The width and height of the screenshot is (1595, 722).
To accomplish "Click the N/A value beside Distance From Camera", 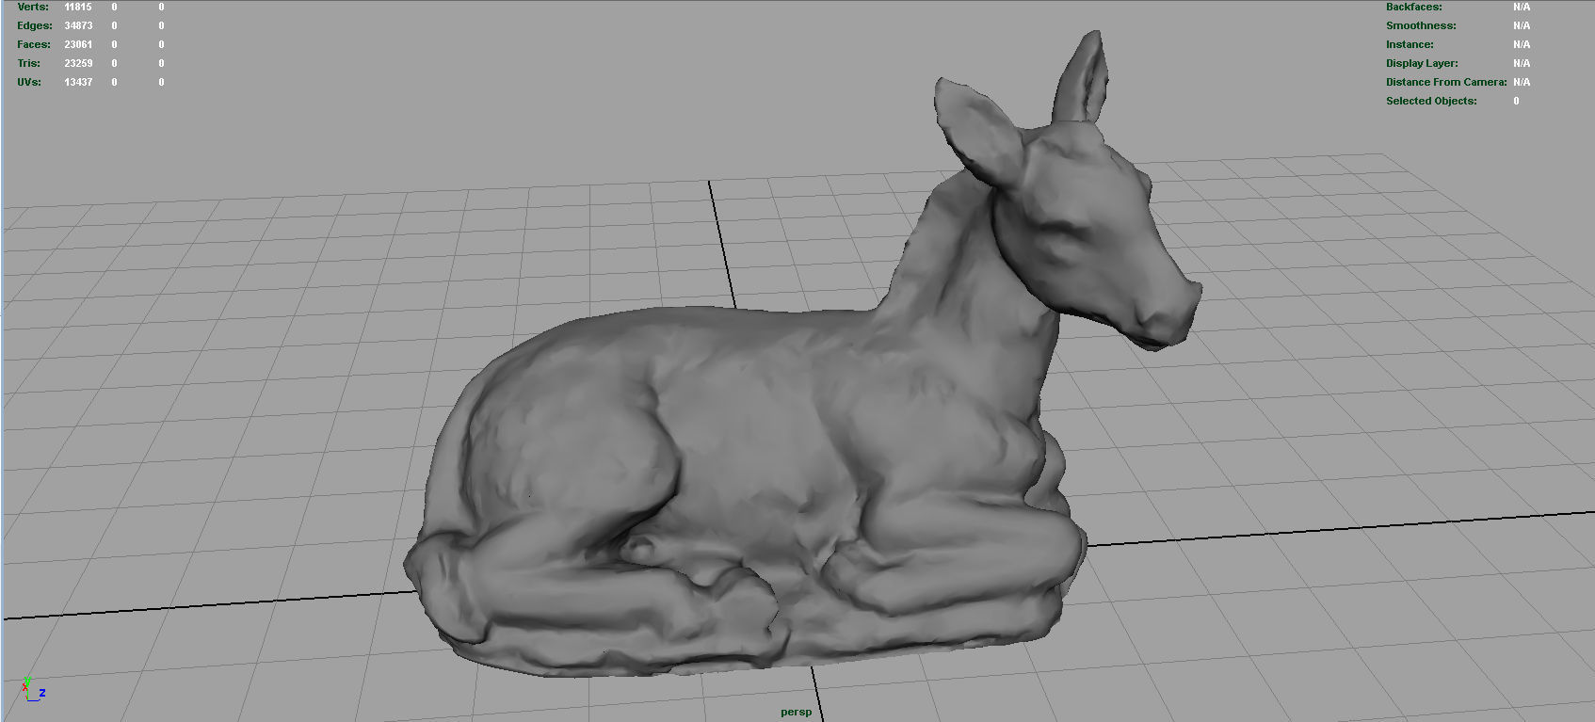I will pyautogui.click(x=1522, y=82).
